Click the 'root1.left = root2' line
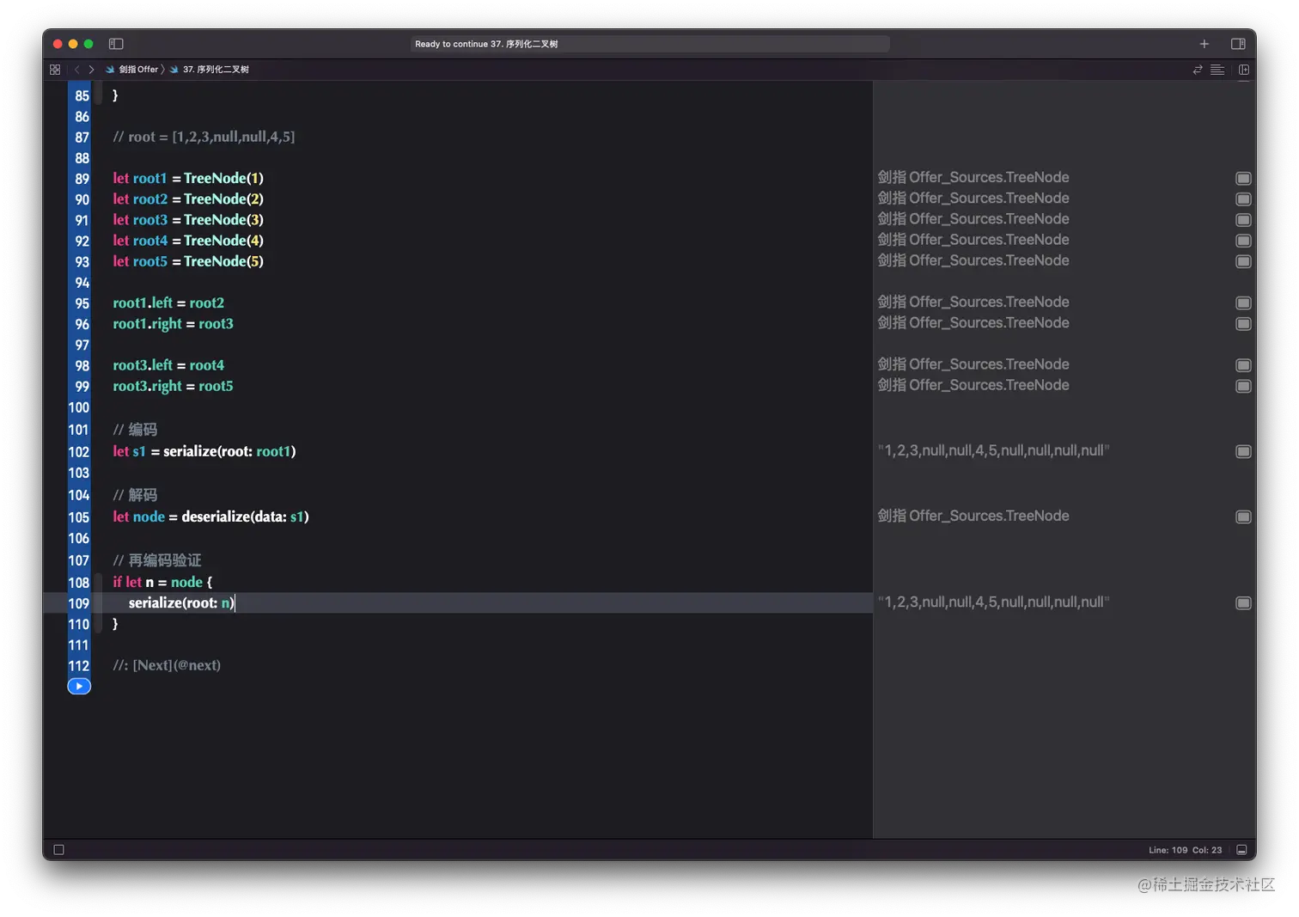This screenshot has height=917, width=1299. tap(168, 303)
